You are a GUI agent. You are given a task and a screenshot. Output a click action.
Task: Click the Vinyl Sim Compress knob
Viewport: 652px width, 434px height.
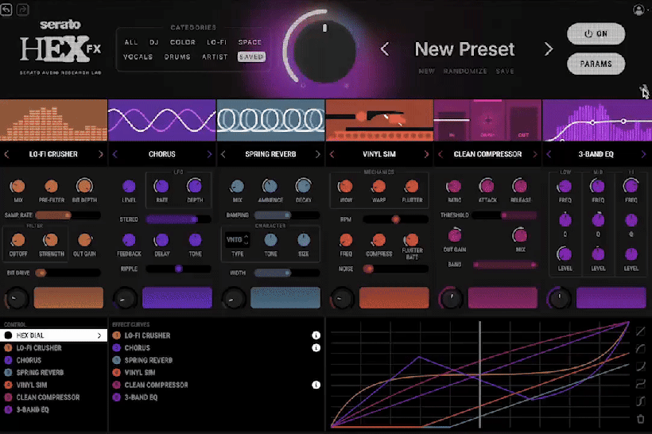(x=378, y=240)
